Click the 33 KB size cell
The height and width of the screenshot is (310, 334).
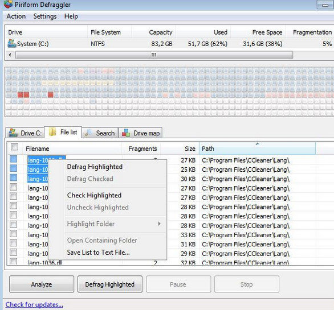tap(188, 235)
